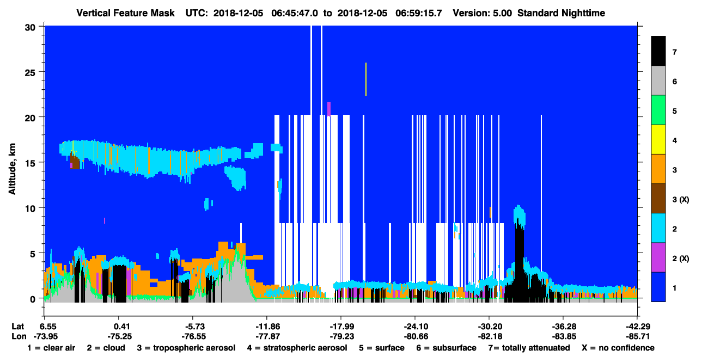Click the end time "06:59:15.7"

(418, 13)
